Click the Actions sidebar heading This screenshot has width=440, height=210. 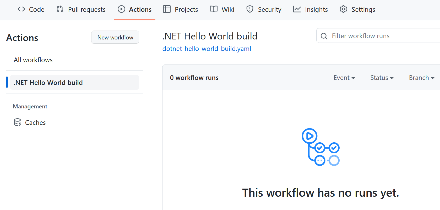[22, 38]
